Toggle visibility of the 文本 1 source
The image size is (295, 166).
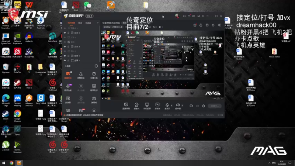(x=65, y=56)
